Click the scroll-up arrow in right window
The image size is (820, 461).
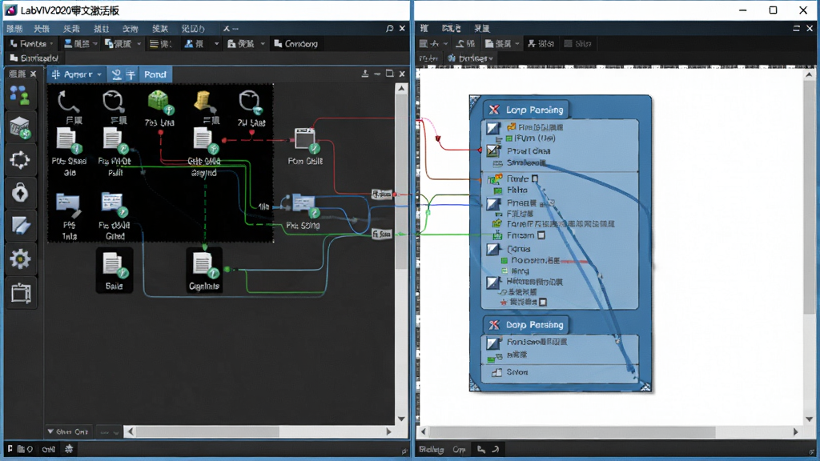pos(809,74)
